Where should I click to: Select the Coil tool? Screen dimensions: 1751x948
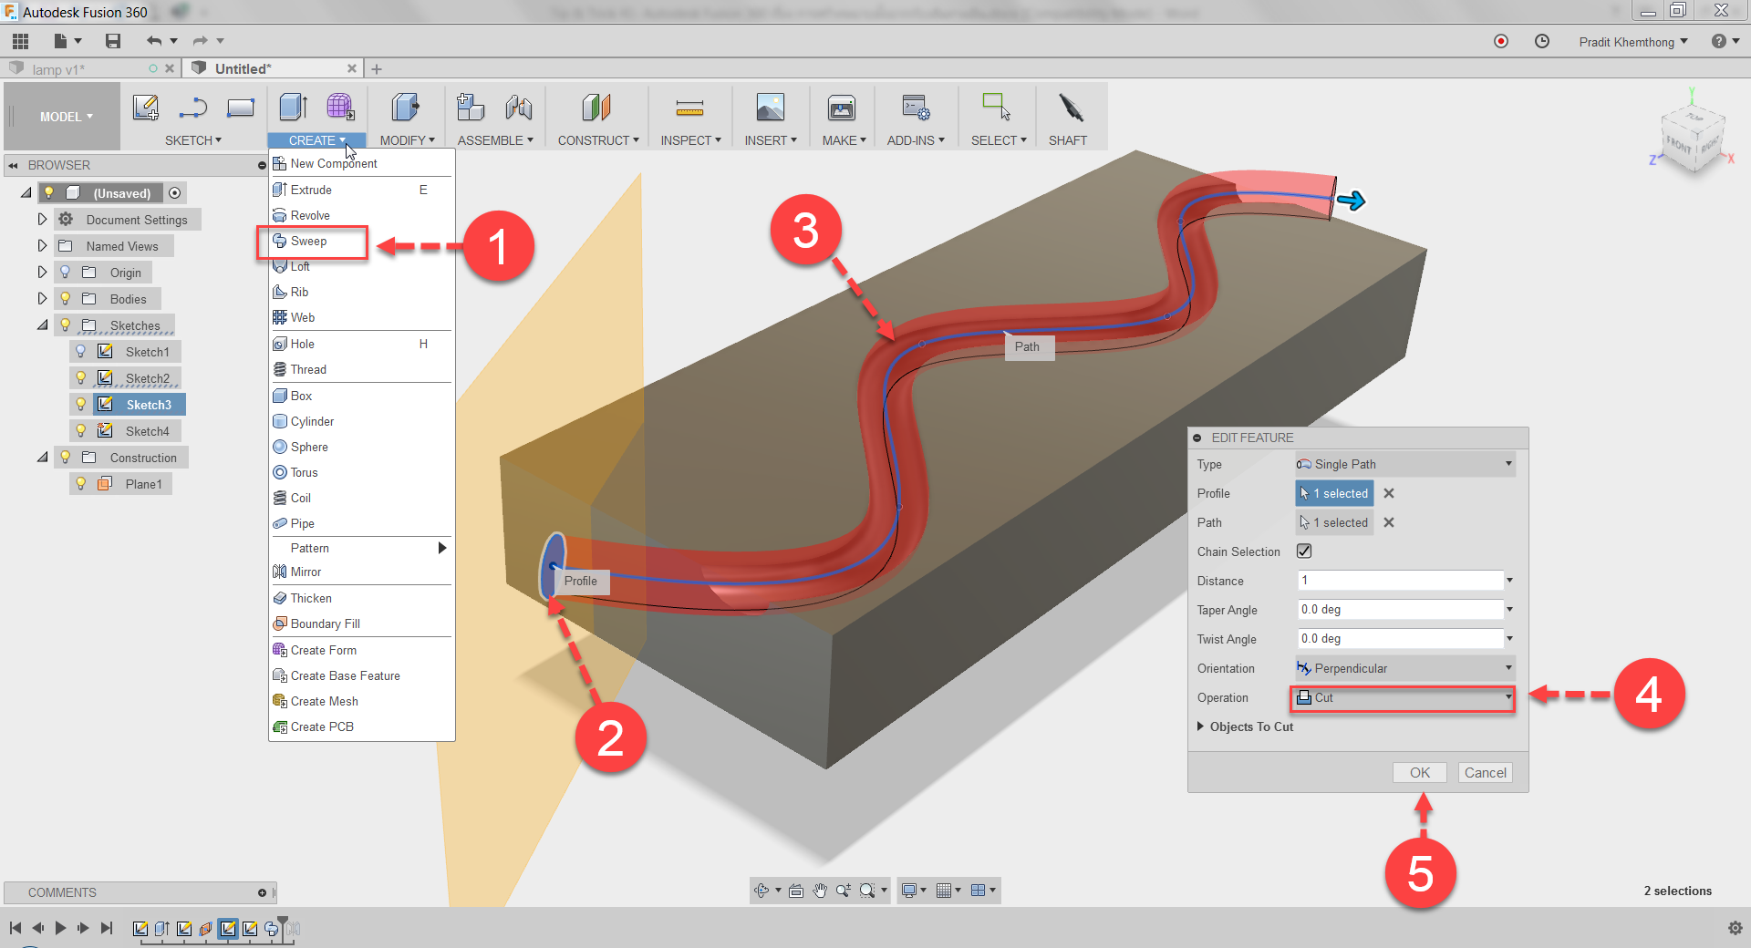pyautogui.click(x=300, y=498)
